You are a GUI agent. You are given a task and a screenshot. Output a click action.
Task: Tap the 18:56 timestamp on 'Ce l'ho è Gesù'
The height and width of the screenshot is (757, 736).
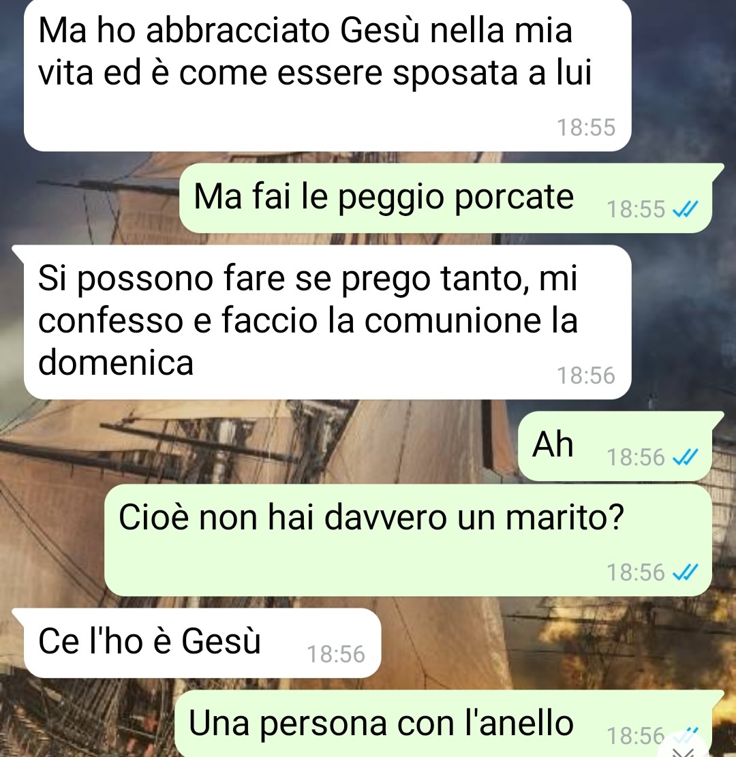click(336, 654)
